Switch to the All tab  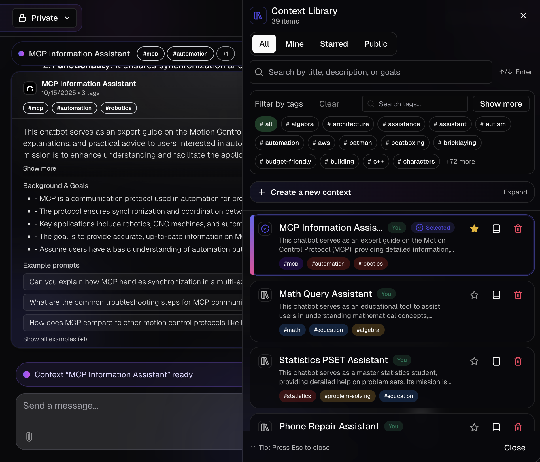264,44
